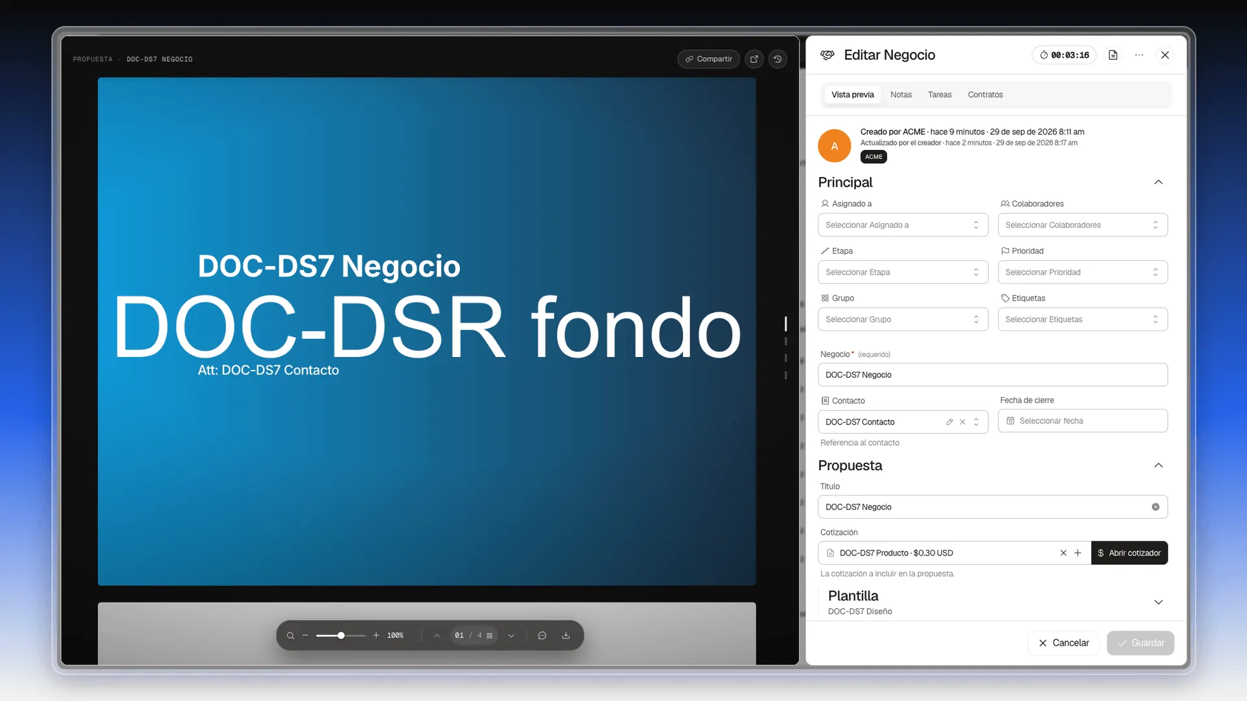Add a new quotation with plus icon
The width and height of the screenshot is (1247, 701).
point(1077,553)
